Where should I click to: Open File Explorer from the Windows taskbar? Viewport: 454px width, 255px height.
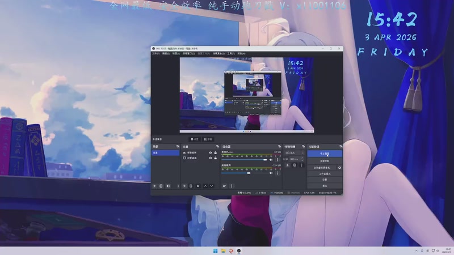223,250
